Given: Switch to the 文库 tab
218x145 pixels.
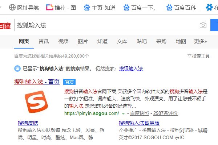Looking at the screenshot, I should point(122,41).
